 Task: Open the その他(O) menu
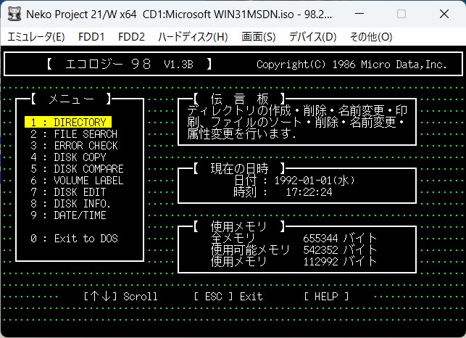(x=370, y=36)
